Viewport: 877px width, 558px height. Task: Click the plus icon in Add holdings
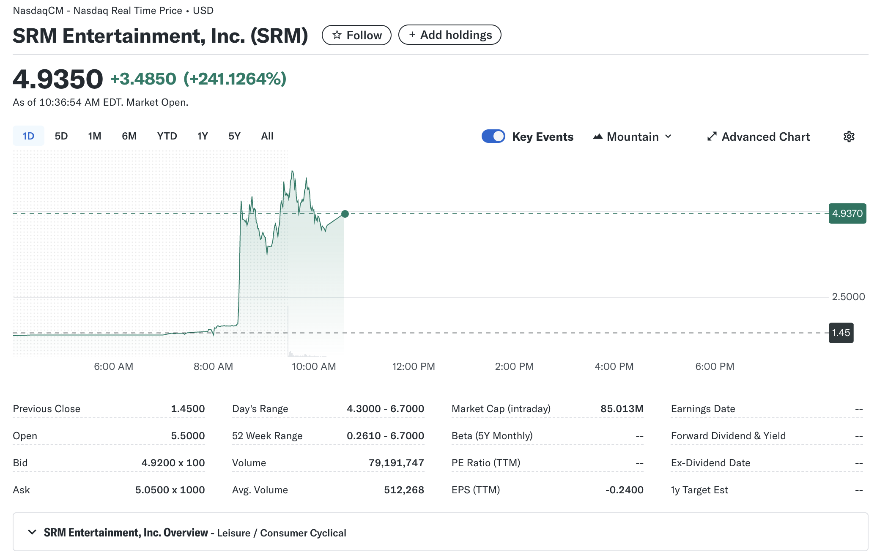412,35
